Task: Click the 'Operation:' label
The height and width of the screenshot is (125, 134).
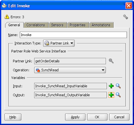Action: coord(21,70)
